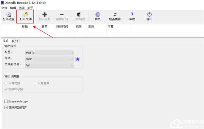The image size is (204, 129).
Task: Click the Duration (持续时间) column header
Action: 65,26
